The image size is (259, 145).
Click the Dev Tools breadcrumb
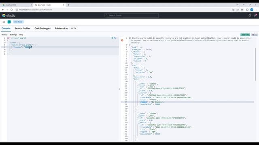tap(18, 22)
